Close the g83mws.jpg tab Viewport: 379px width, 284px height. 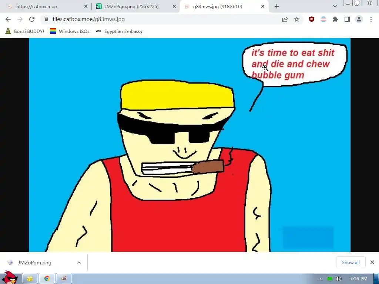click(x=263, y=7)
